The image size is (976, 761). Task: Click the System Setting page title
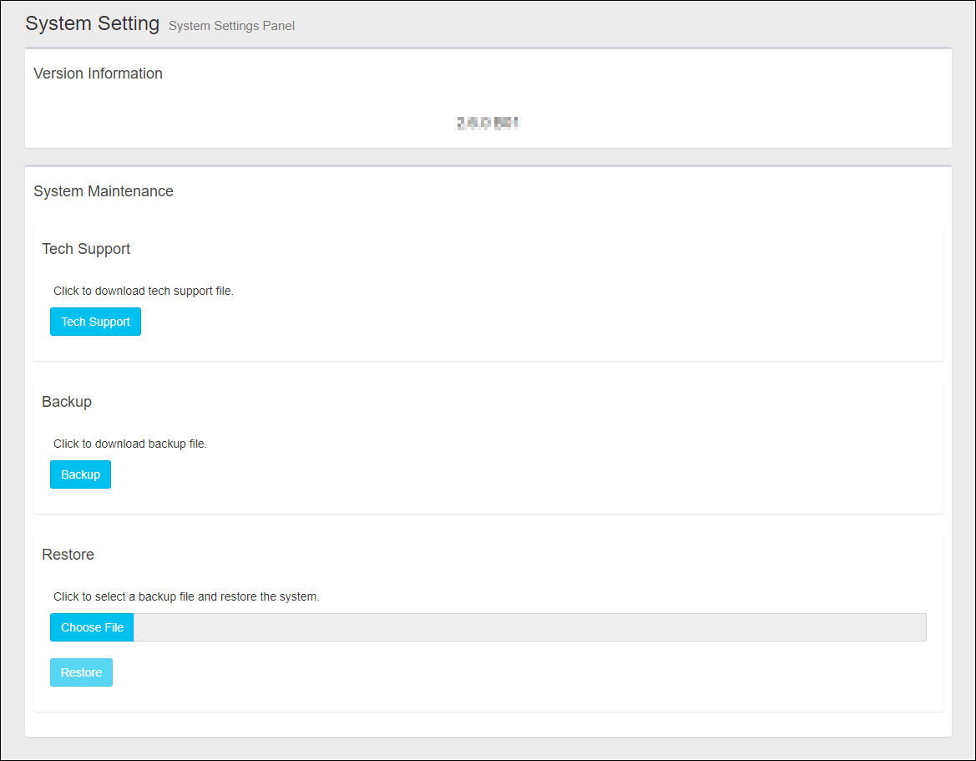click(x=92, y=23)
